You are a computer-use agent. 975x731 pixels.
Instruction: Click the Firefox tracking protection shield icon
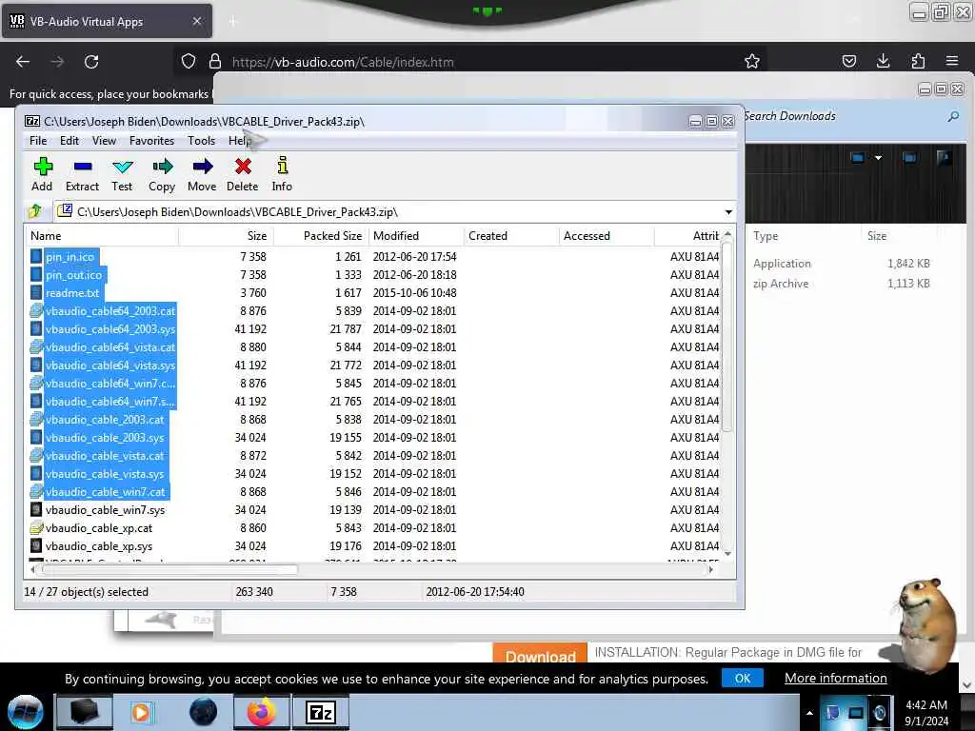189,62
